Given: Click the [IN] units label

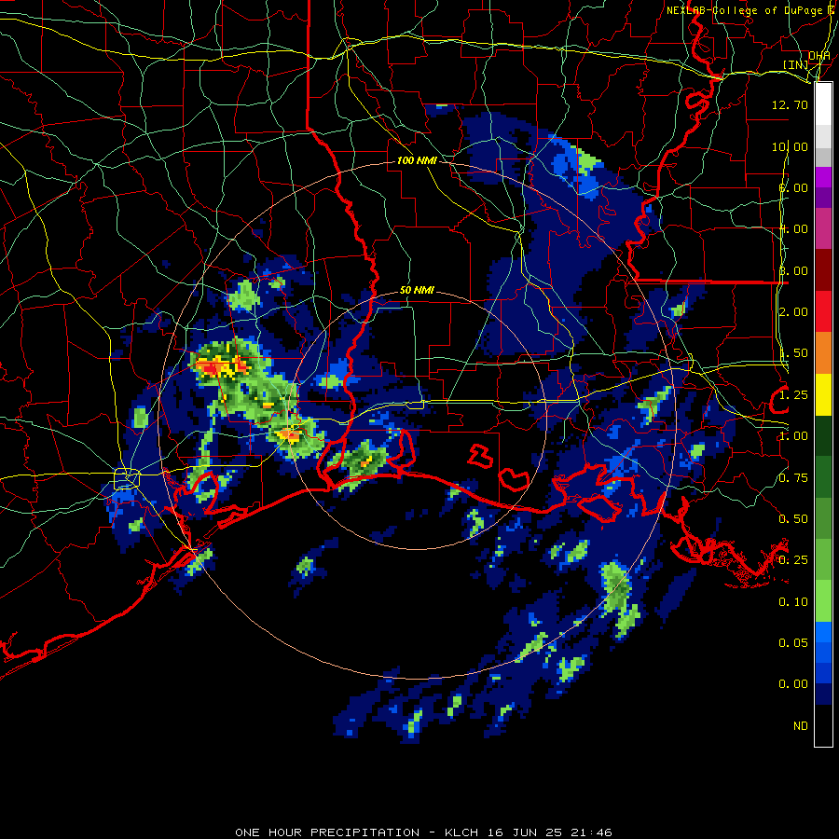Looking at the screenshot, I should [x=795, y=64].
